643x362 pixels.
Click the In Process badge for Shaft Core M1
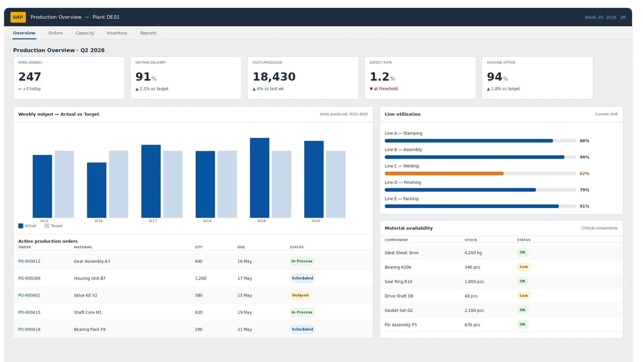[x=302, y=312]
